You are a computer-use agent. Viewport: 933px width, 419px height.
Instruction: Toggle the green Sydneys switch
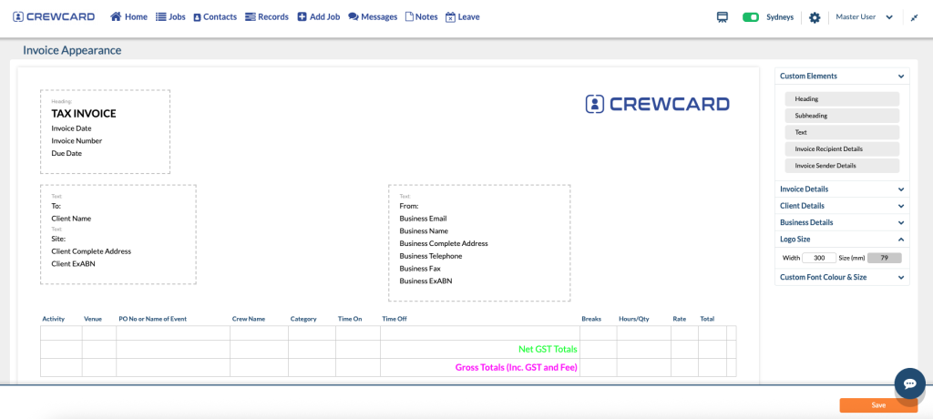(751, 16)
